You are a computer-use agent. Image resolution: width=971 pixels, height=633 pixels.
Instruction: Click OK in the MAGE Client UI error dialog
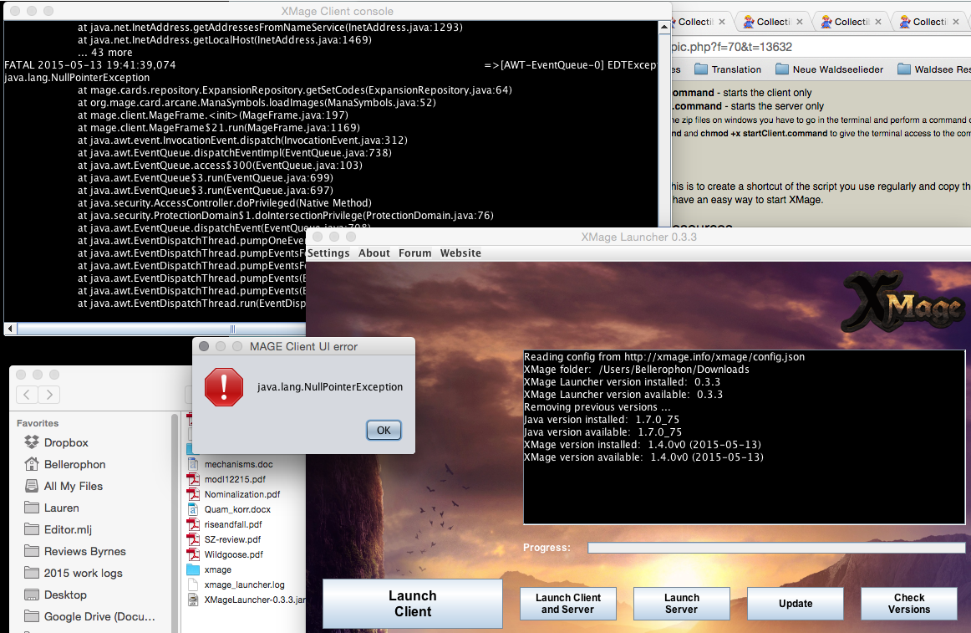click(x=384, y=431)
